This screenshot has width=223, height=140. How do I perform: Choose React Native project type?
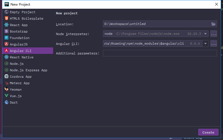pos(28,57)
